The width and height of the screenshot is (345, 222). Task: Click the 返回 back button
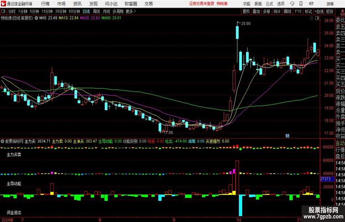point(329,11)
